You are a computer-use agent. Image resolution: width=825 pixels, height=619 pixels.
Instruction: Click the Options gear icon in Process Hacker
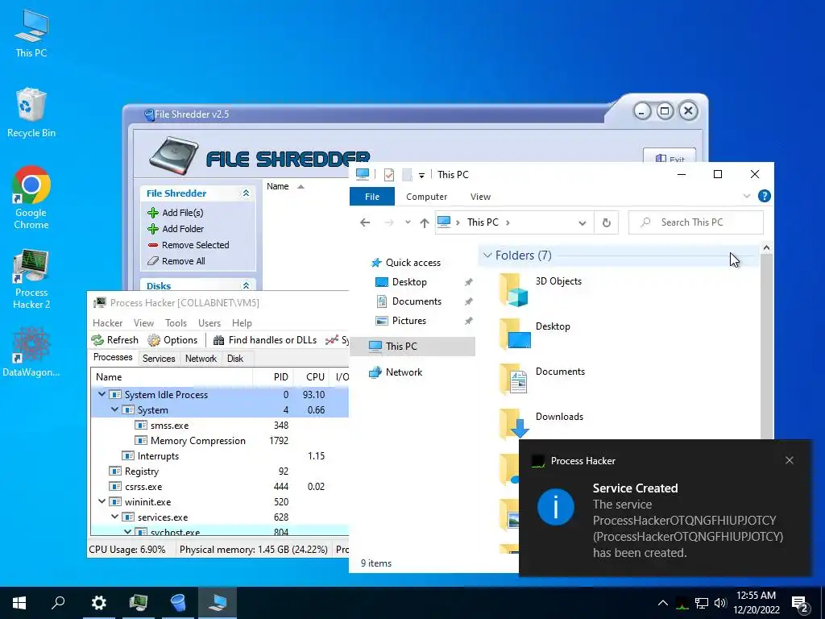[x=154, y=340]
